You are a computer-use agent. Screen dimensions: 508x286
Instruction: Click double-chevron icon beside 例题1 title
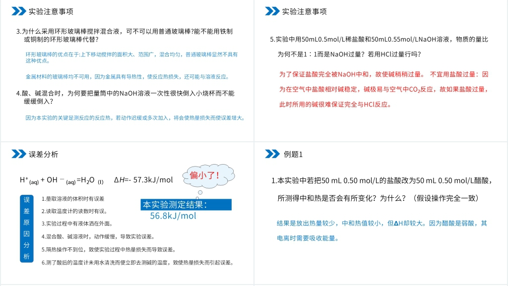272,154
